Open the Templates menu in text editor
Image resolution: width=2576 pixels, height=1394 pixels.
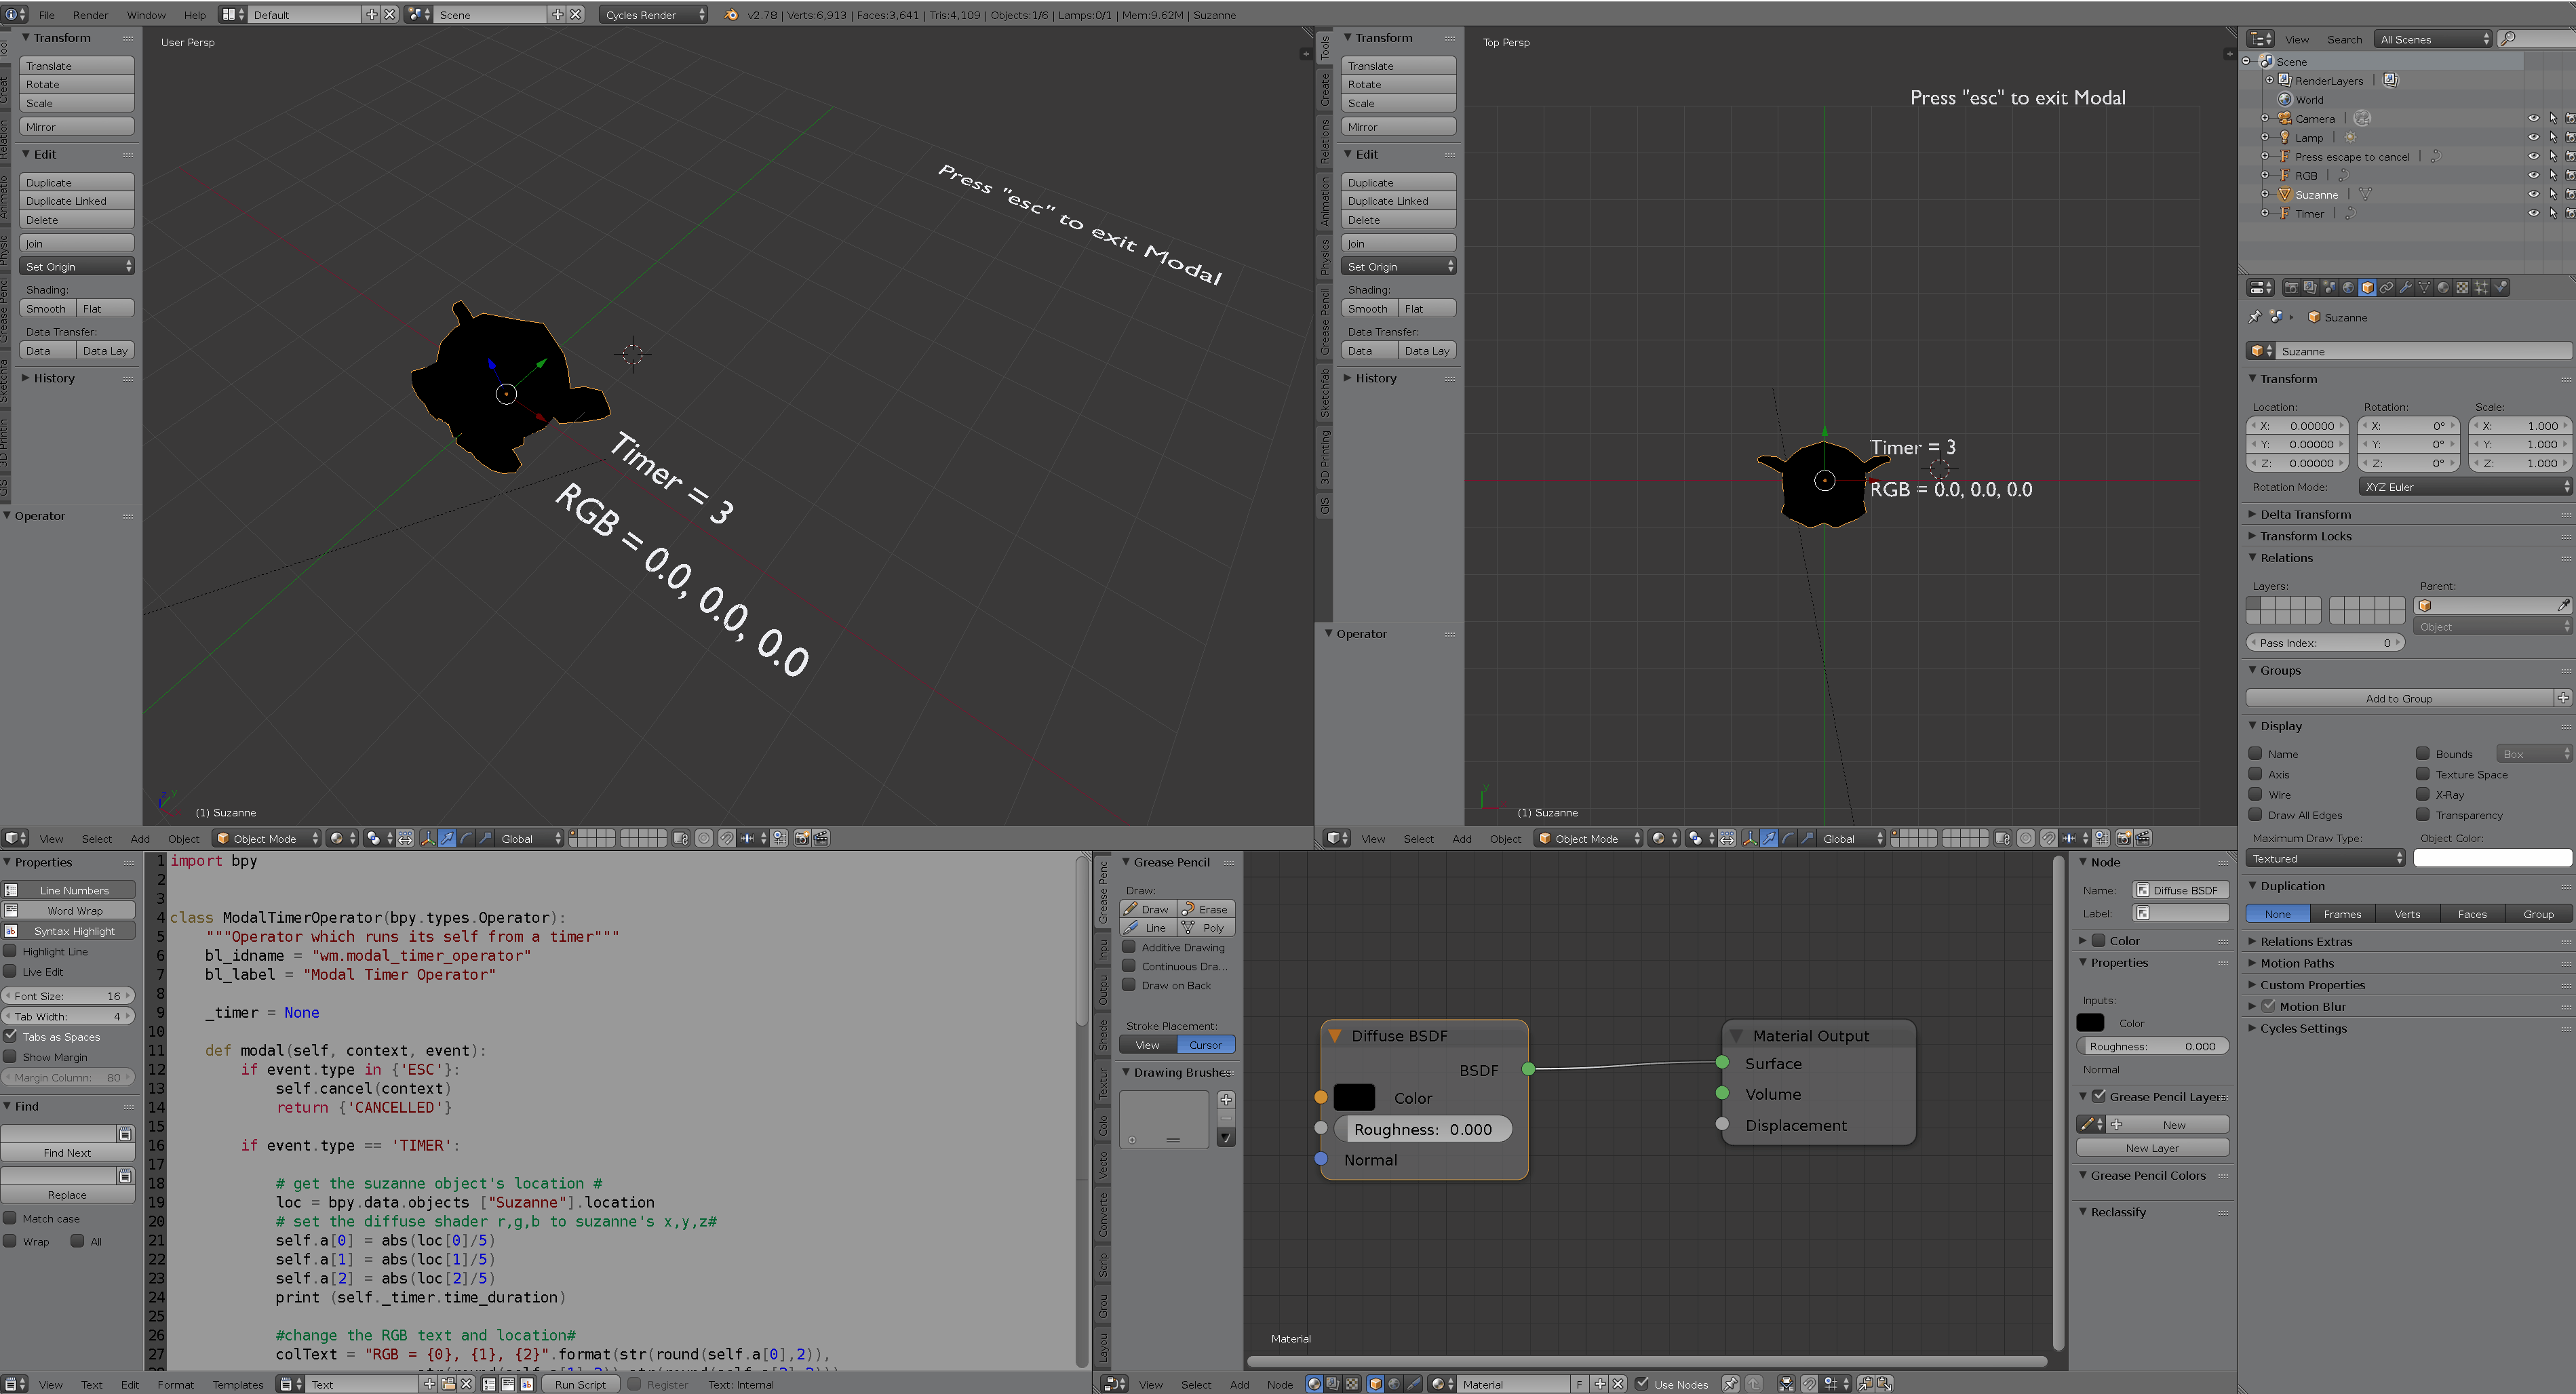coord(237,1384)
